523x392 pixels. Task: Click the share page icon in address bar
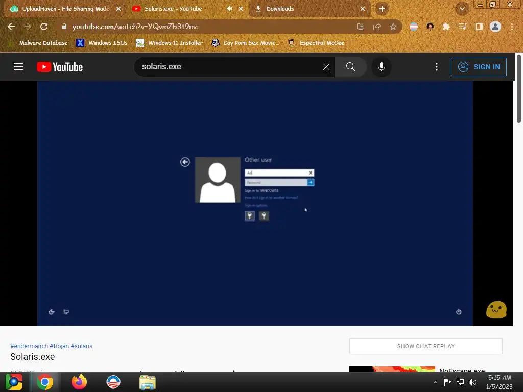click(377, 27)
